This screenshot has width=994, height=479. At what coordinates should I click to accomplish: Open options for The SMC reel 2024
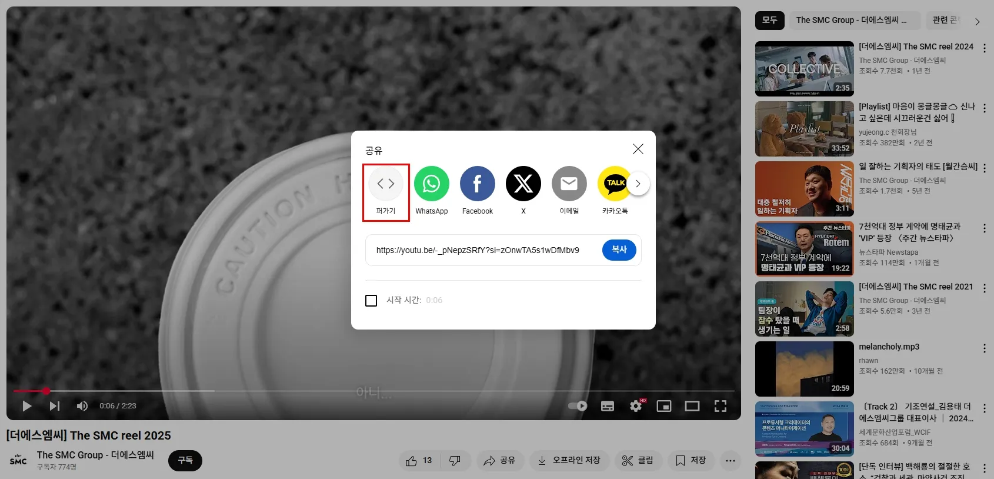[x=985, y=48]
